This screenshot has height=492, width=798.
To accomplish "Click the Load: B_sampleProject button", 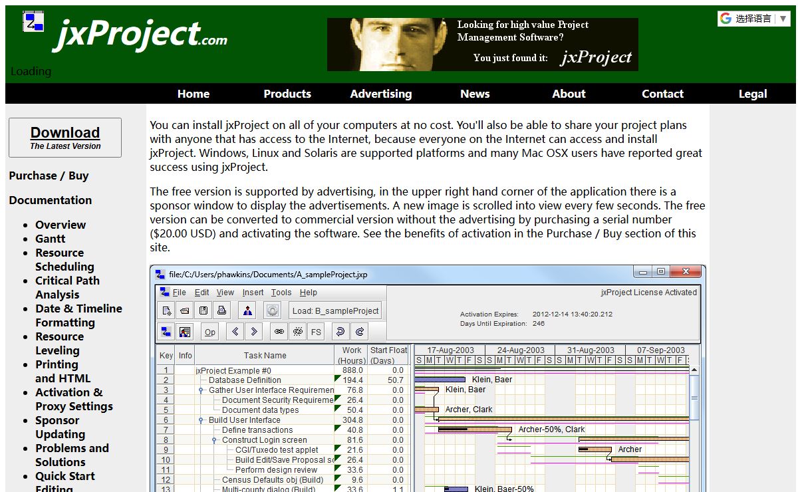I will coord(336,310).
